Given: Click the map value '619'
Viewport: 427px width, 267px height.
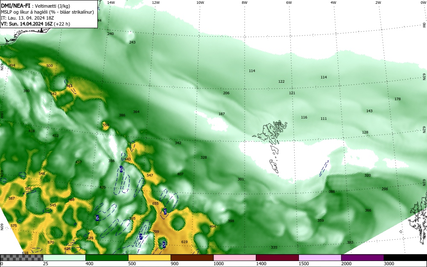Looking at the screenshot, I should tap(184, 242).
